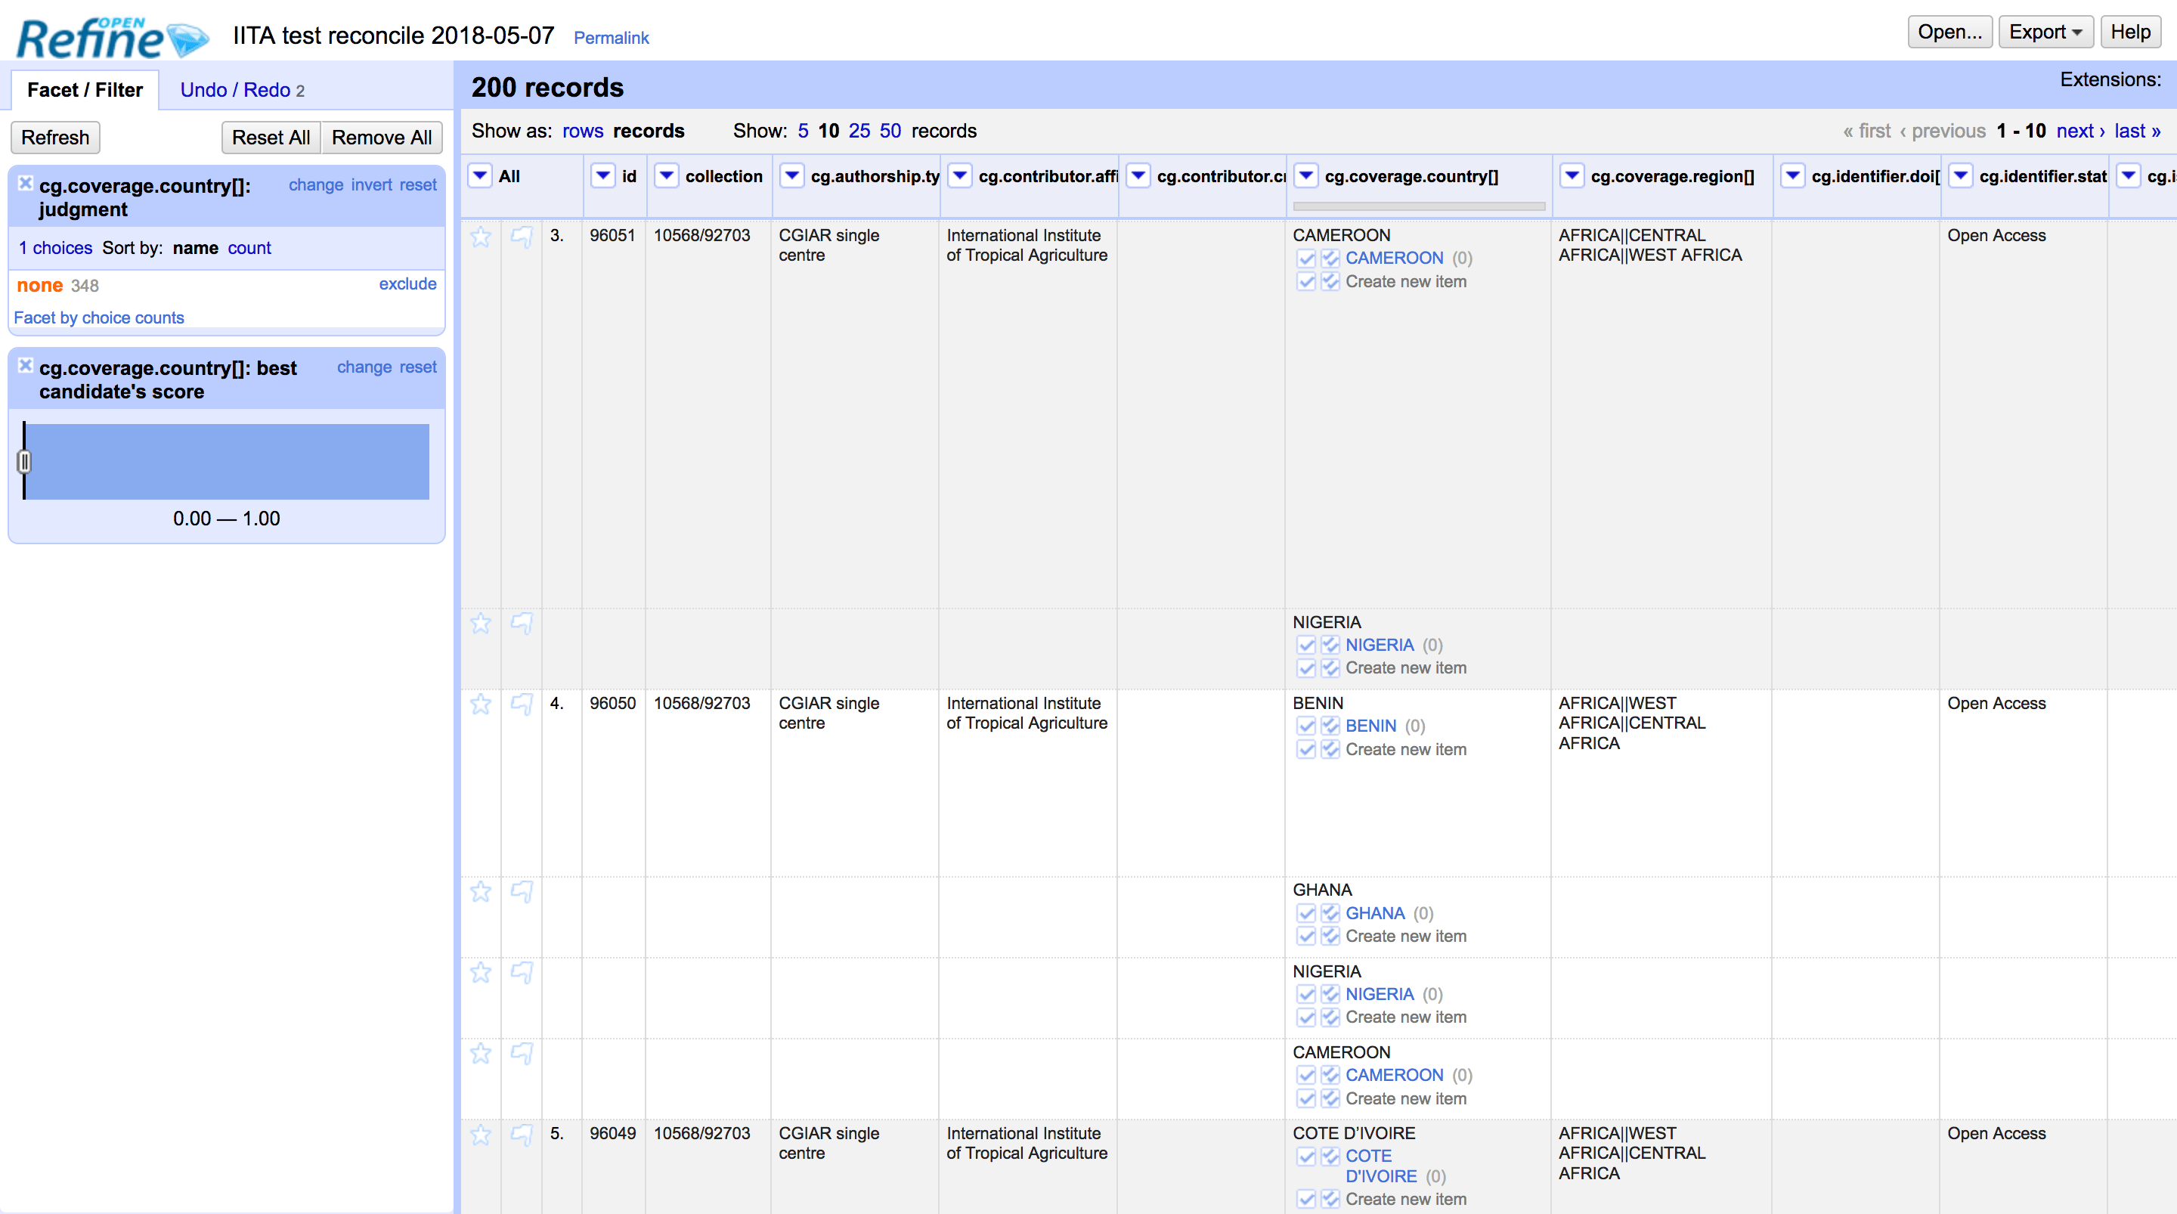Click the Refresh button

click(x=55, y=138)
